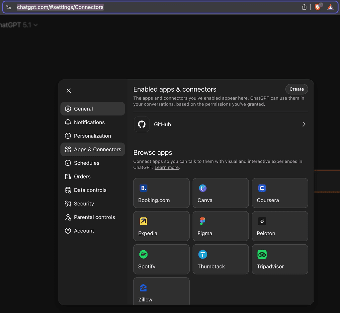Open the Spotify app connector
340x313 pixels.
161,259
